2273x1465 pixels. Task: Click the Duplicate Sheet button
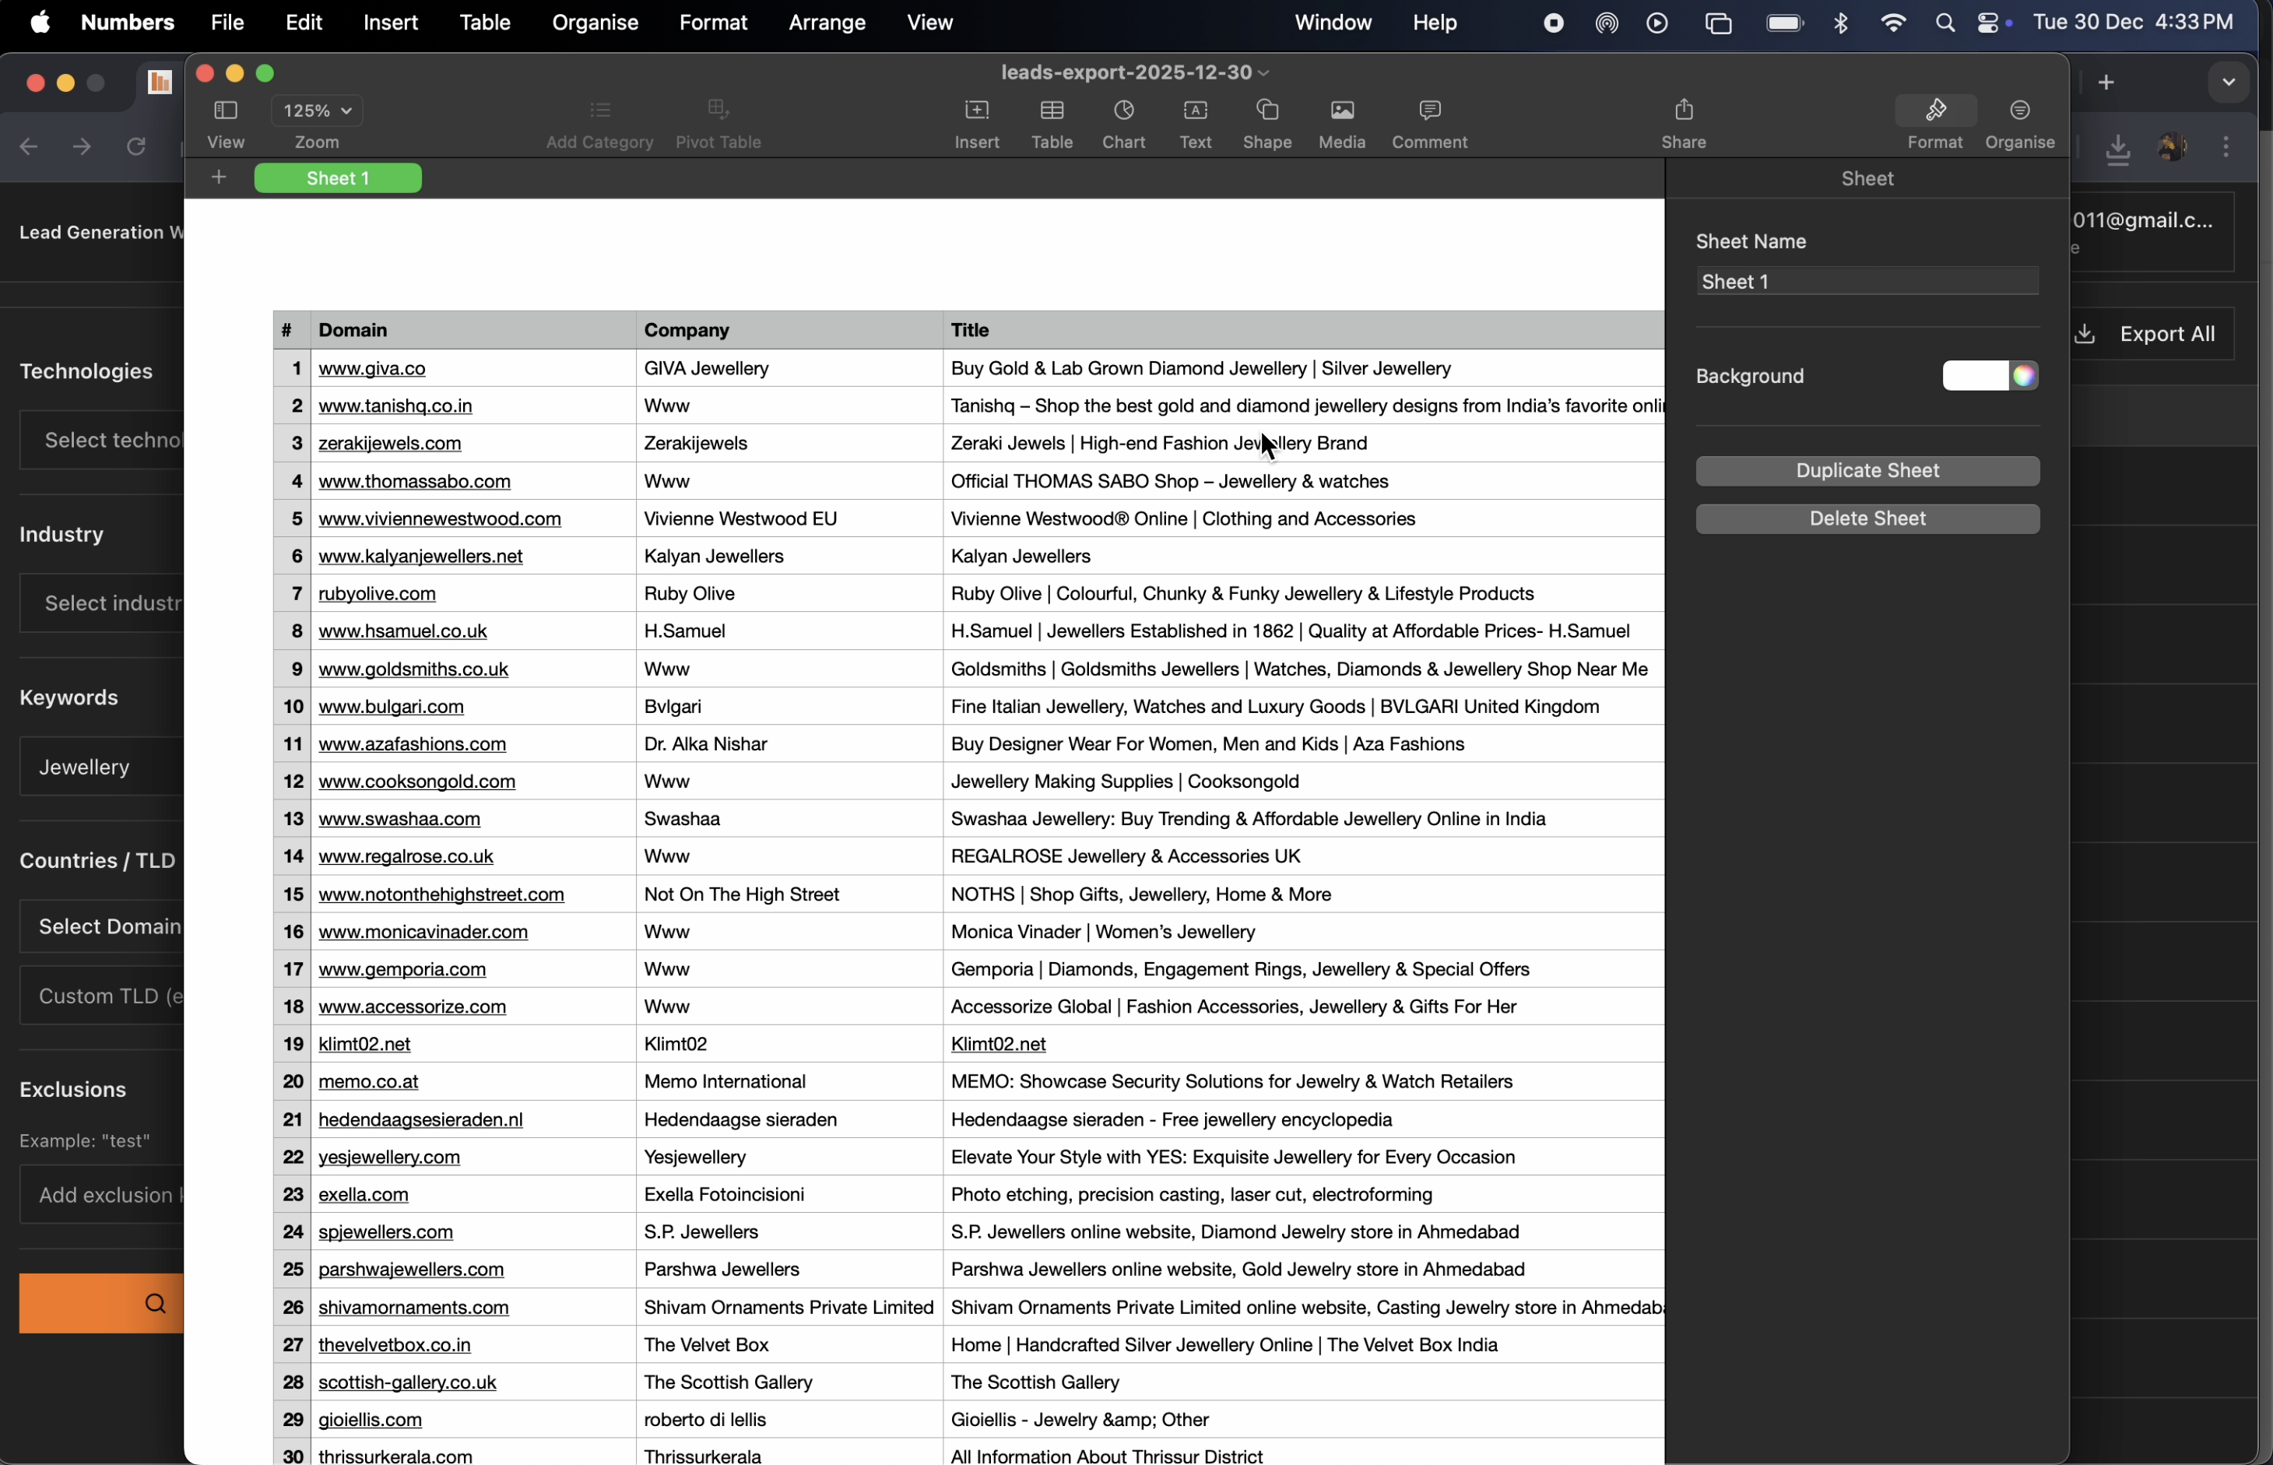tap(1867, 471)
